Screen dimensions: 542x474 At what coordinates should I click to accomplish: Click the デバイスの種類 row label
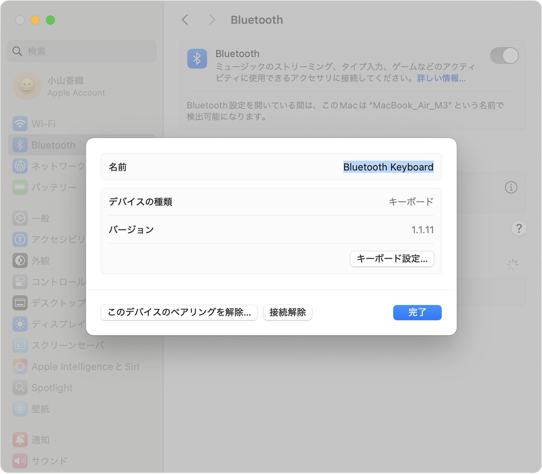click(x=140, y=202)
